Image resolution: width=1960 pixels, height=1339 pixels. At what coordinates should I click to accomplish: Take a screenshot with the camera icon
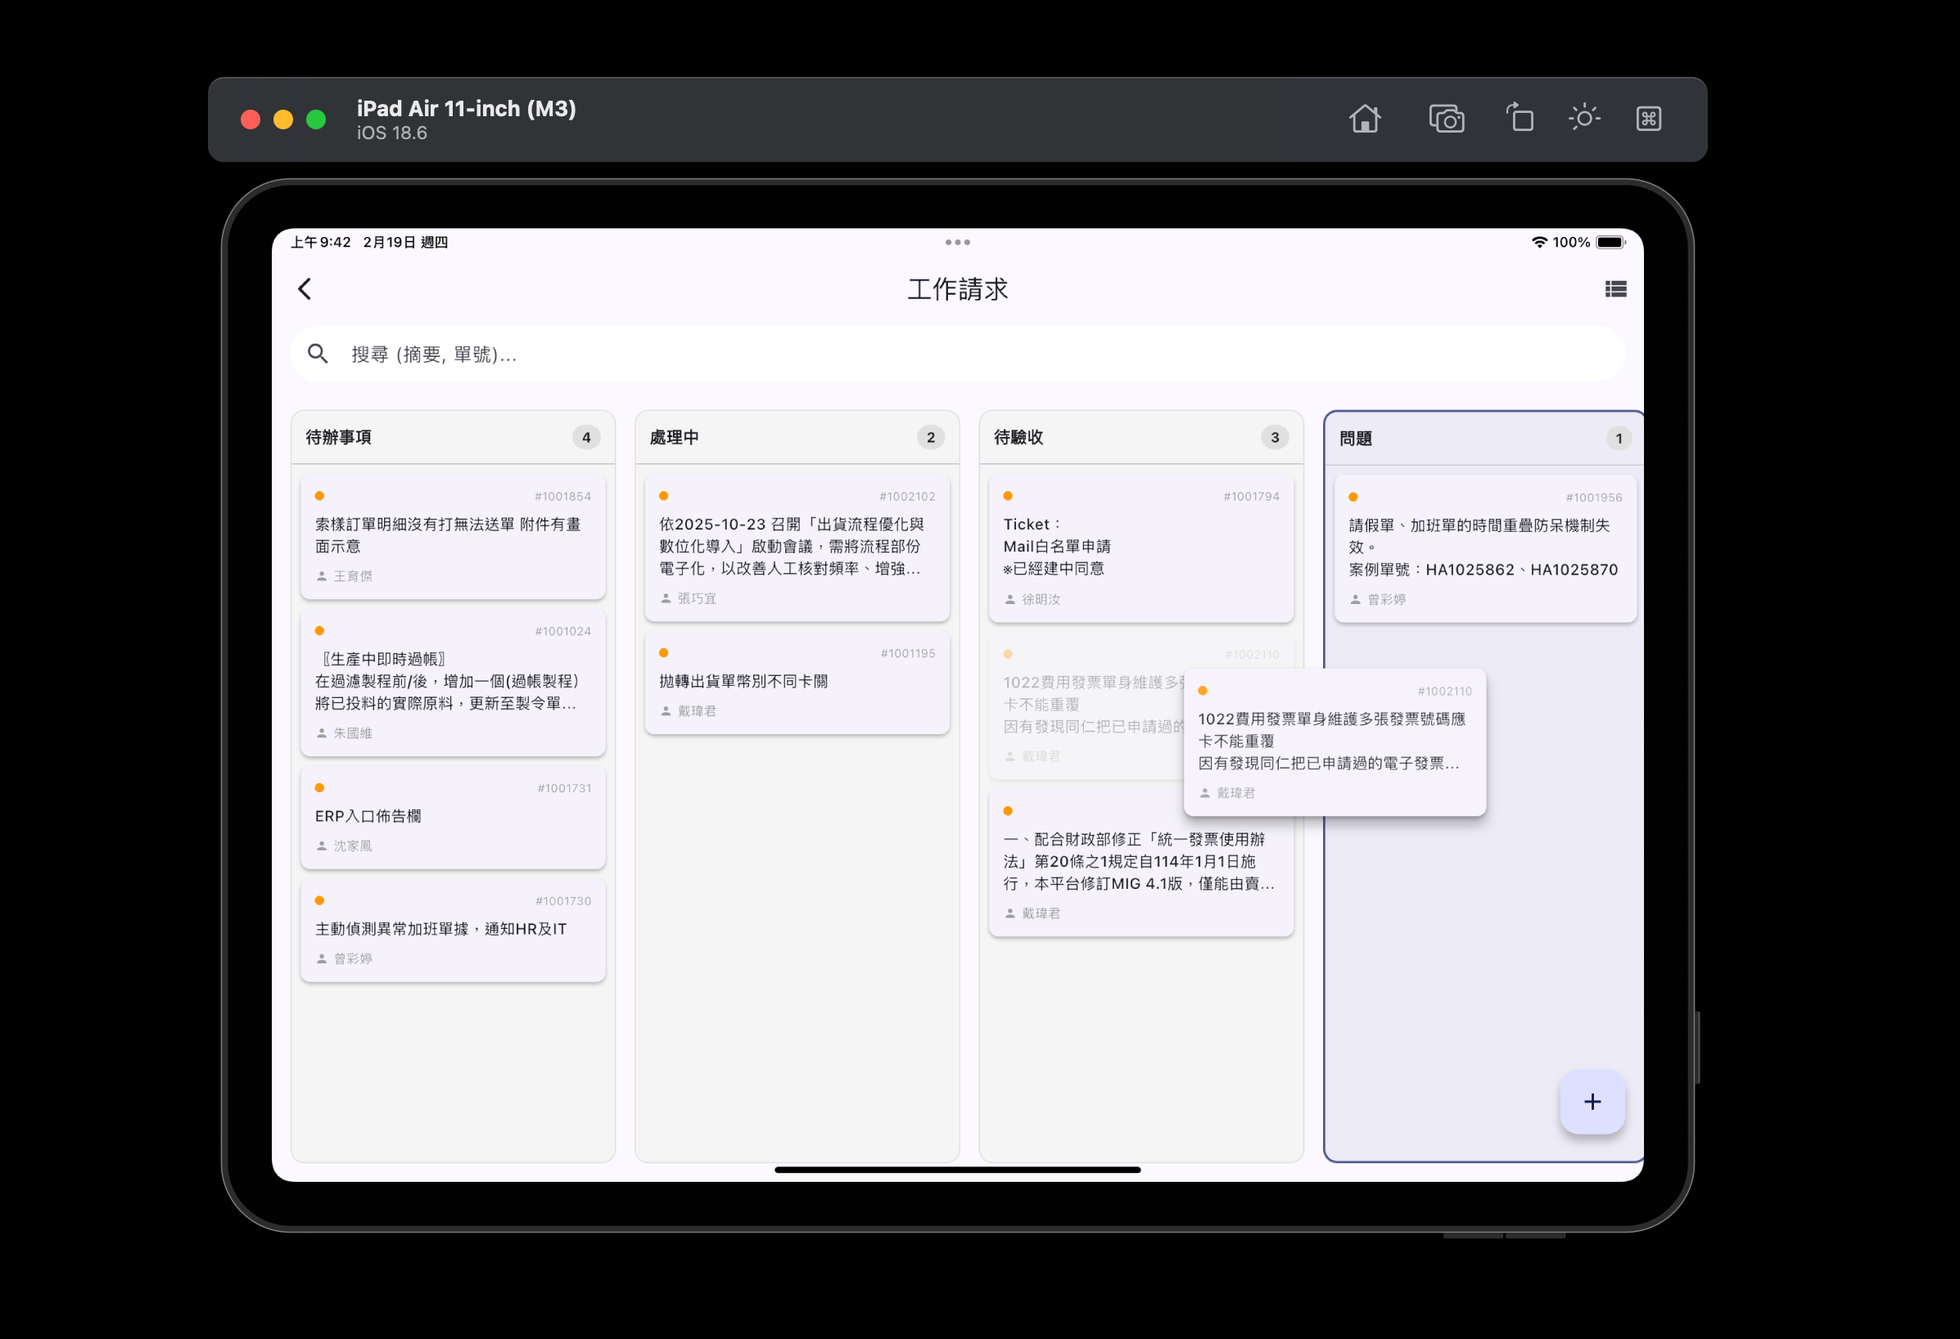1446,119
